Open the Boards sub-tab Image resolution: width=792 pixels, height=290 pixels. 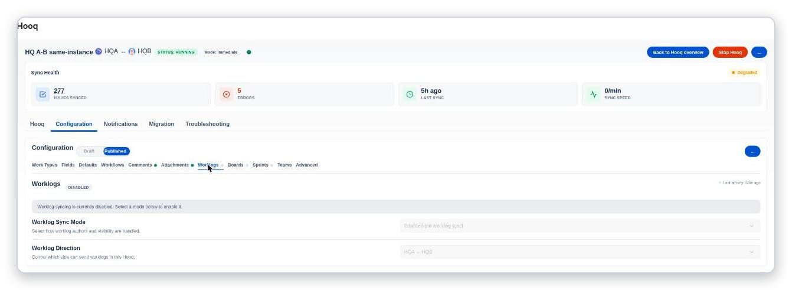point(235,165)
